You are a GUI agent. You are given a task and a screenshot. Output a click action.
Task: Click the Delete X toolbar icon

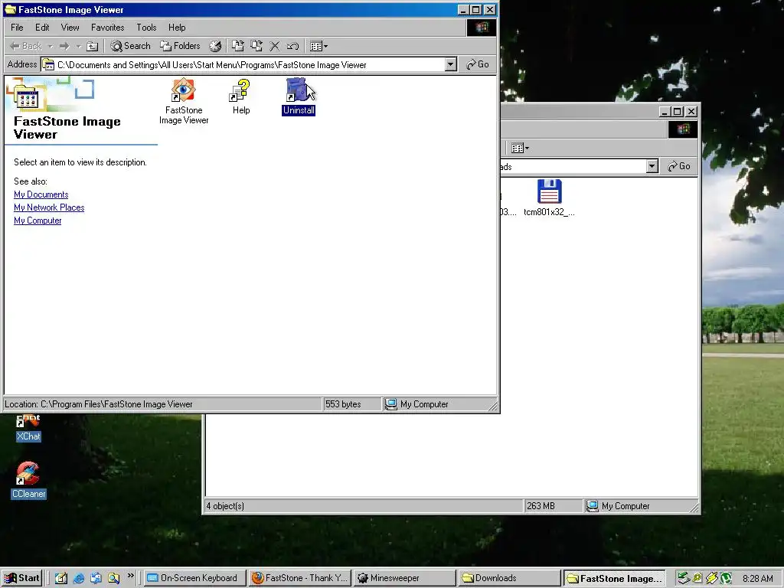275,46
